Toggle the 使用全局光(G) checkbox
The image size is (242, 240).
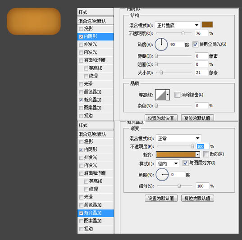(195, 45)
